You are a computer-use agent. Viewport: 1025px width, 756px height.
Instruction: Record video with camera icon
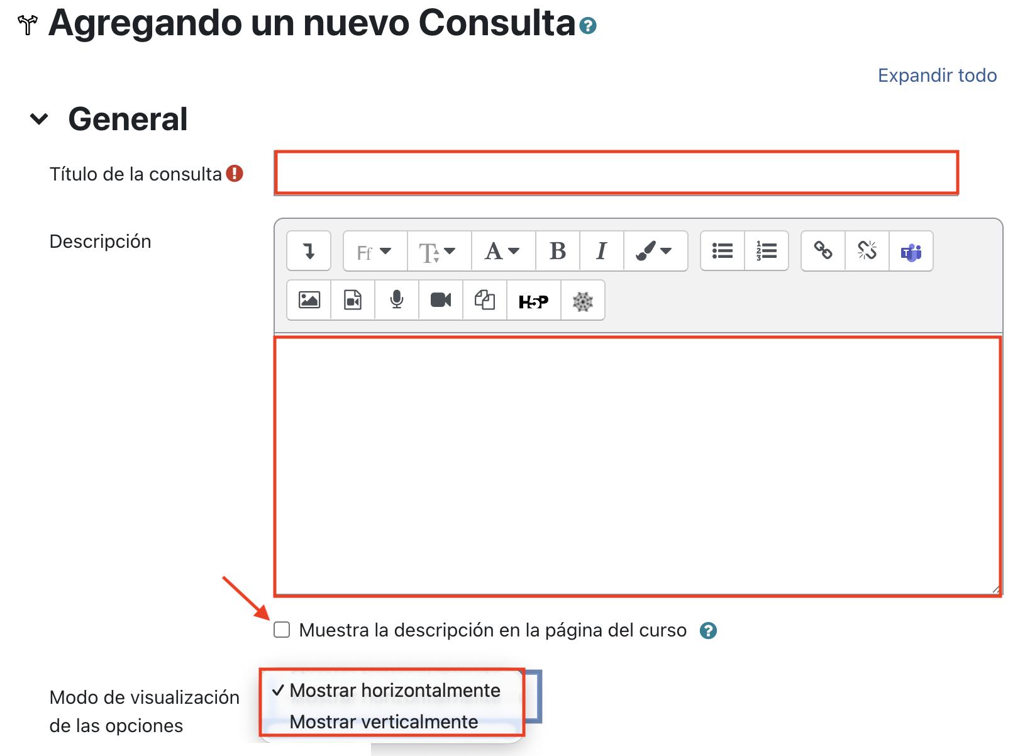(x=441, y=300)
